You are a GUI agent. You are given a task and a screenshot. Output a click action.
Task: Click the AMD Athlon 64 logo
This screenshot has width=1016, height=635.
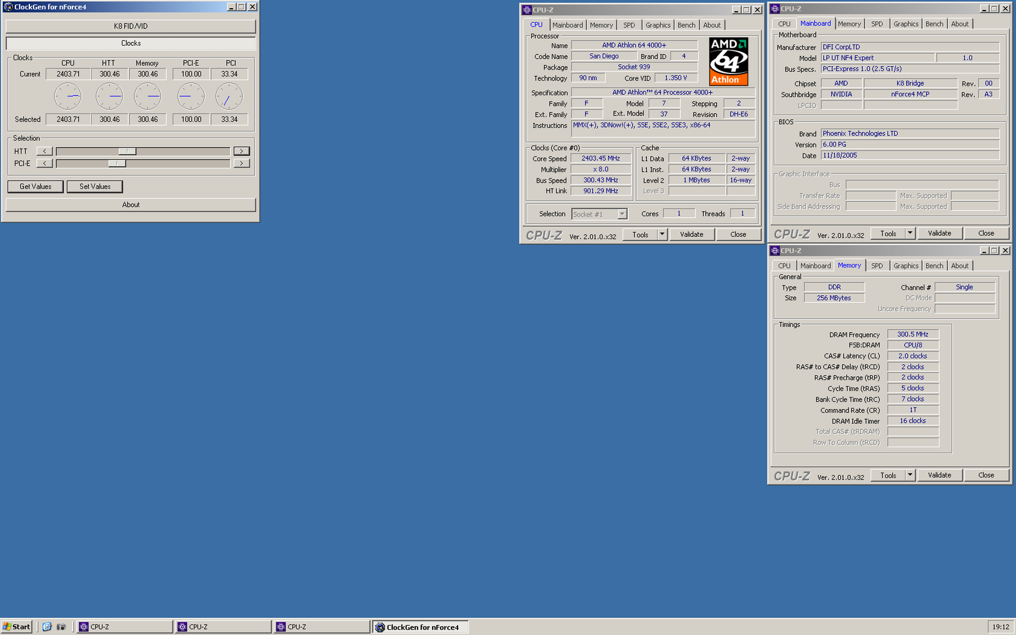pyautogui.click(x=728, y=62)
